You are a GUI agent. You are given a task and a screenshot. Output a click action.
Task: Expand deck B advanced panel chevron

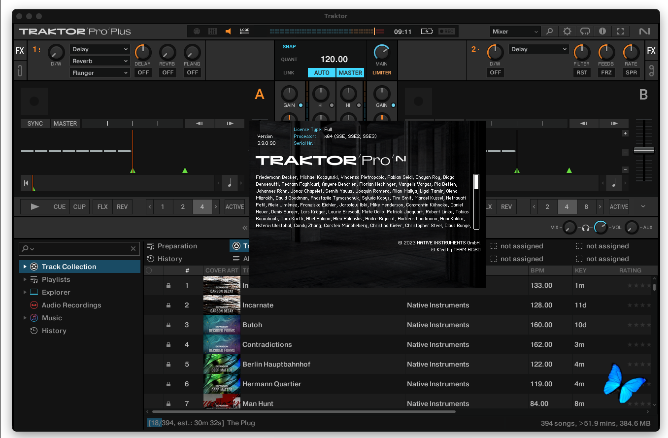click(643, 207)
